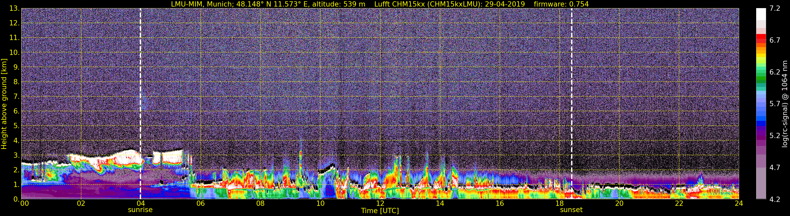Click the time tick label 16
Viewport: 790px width, 216px height.
[499, 204]
